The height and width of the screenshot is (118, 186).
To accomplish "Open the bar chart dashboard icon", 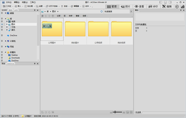I will 183,6.
